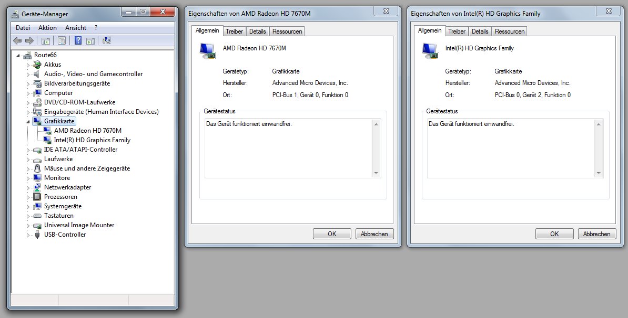
Task: Click scroll-up arrow in Intel Gerätestatus box
Action: (599, 124)
